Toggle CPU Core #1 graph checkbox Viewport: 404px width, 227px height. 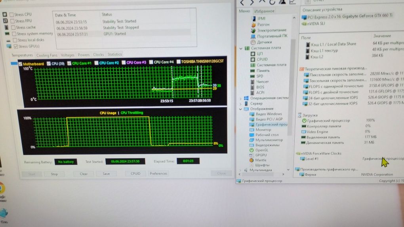(x=69, y=63)
